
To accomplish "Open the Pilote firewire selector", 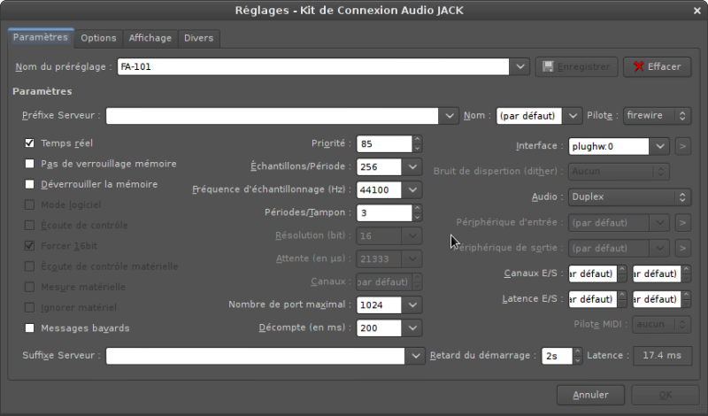I will click(657, 116).
